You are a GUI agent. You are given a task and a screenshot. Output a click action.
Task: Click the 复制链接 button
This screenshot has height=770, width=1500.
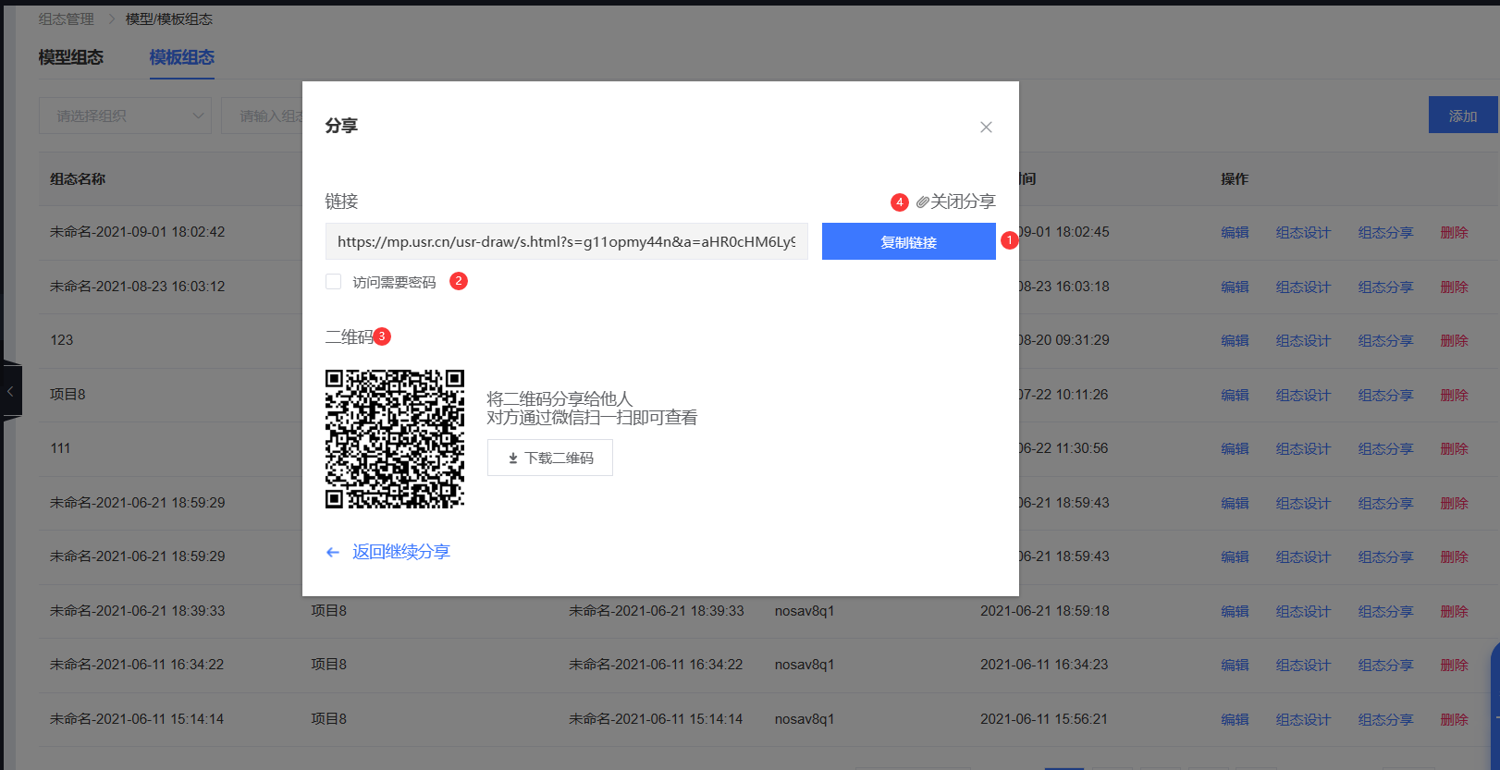coord(908,241)
